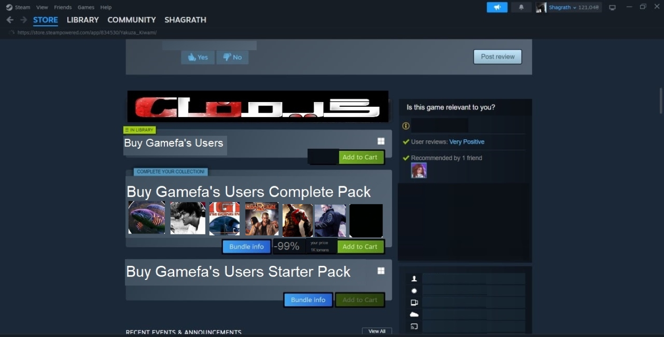Viewport: 664px width, 337px height.
Task: Click the God of War thumbnail
Action: pyautogui.click(x=297, y=220)
